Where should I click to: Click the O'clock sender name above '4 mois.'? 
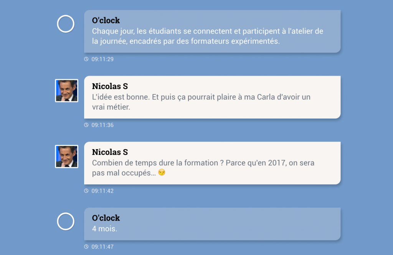pos(106,218)
